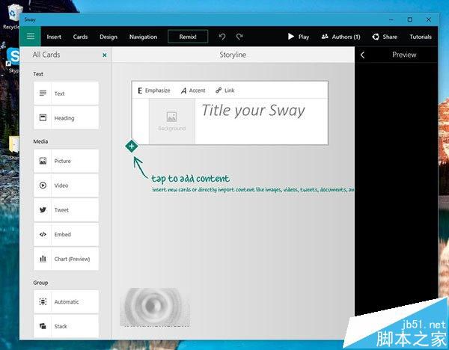The image size is (449, 350).
Task: Redo the last action
Action: 239,37
